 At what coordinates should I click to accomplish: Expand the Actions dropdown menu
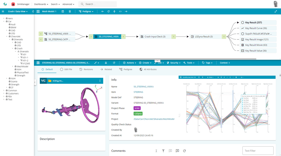[129, 63]
